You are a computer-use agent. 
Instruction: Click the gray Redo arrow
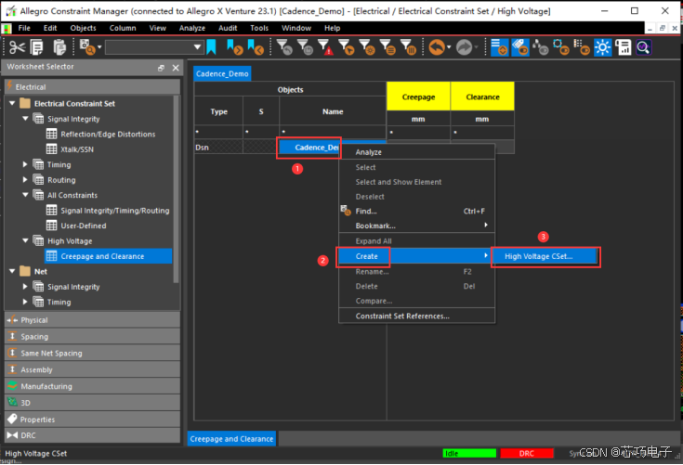tap(465, 47)
